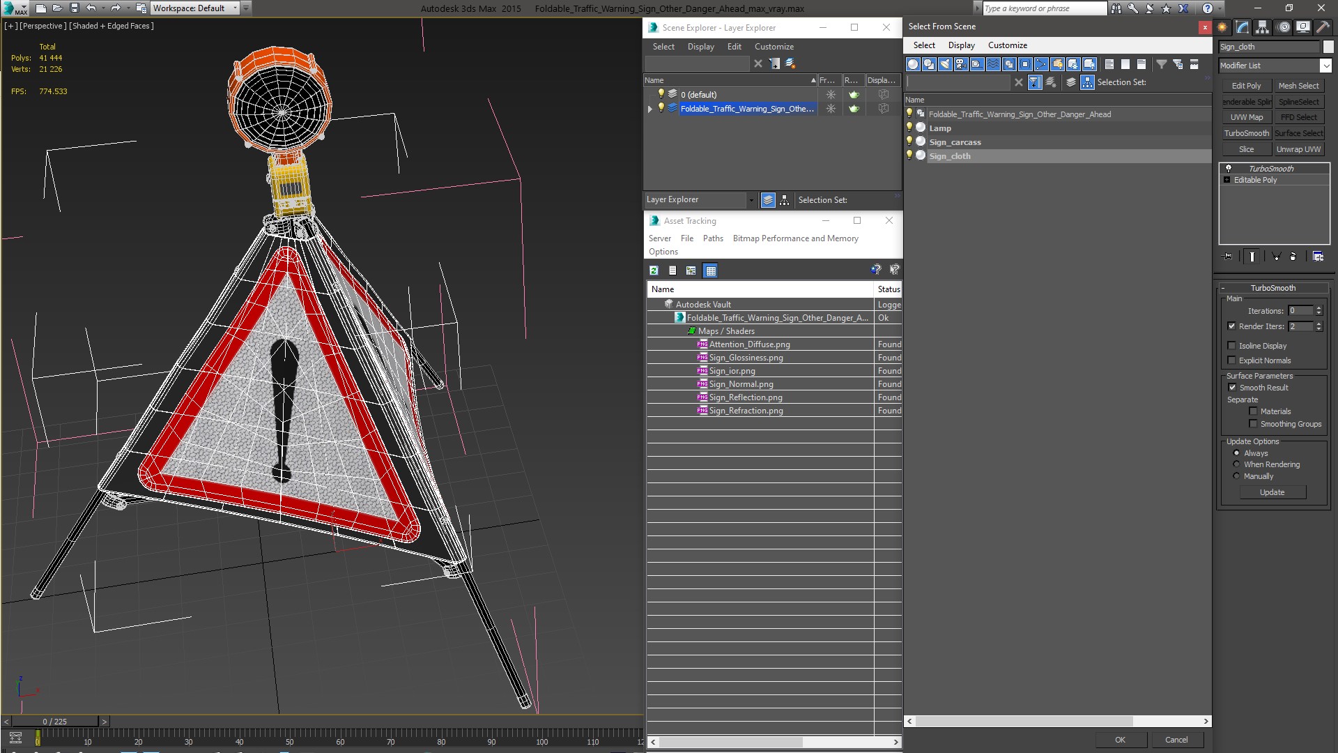1338x753 pixels.
Task: Refresh the Asset Tracking list
Action: (654, 271)
